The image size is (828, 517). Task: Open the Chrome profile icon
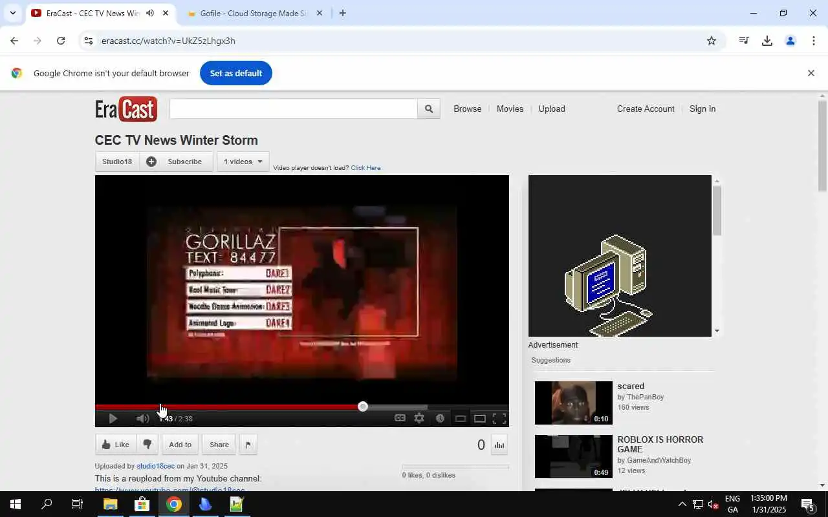coord(790,41)
